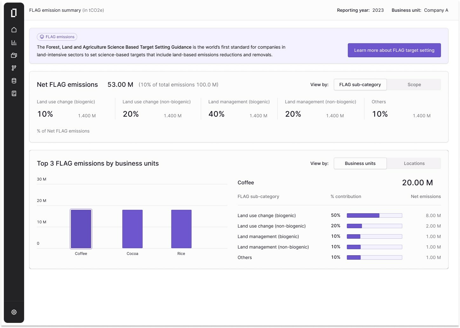Click Learn more about FLAG target setting
This screenshot has height=328, width=460.
point(394,50)
